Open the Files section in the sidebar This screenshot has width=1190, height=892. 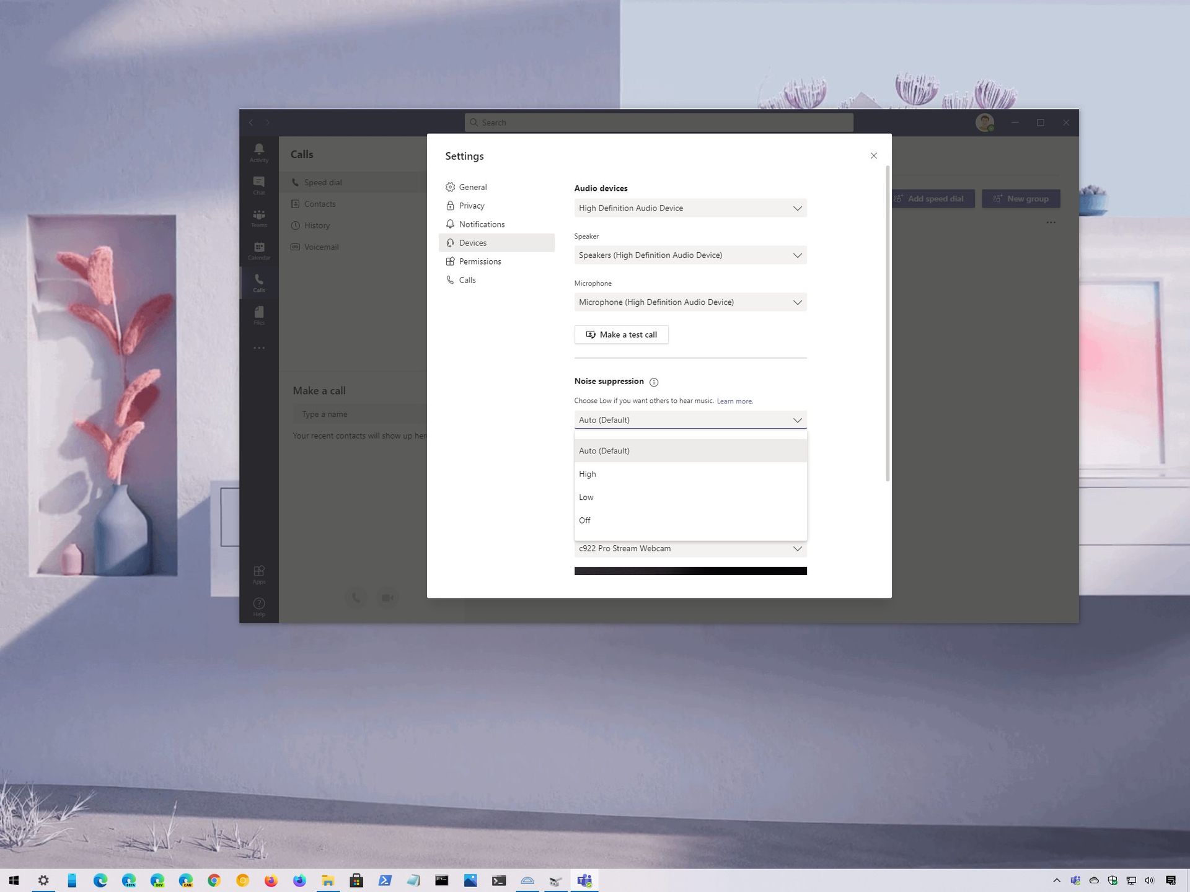point(258,316)
